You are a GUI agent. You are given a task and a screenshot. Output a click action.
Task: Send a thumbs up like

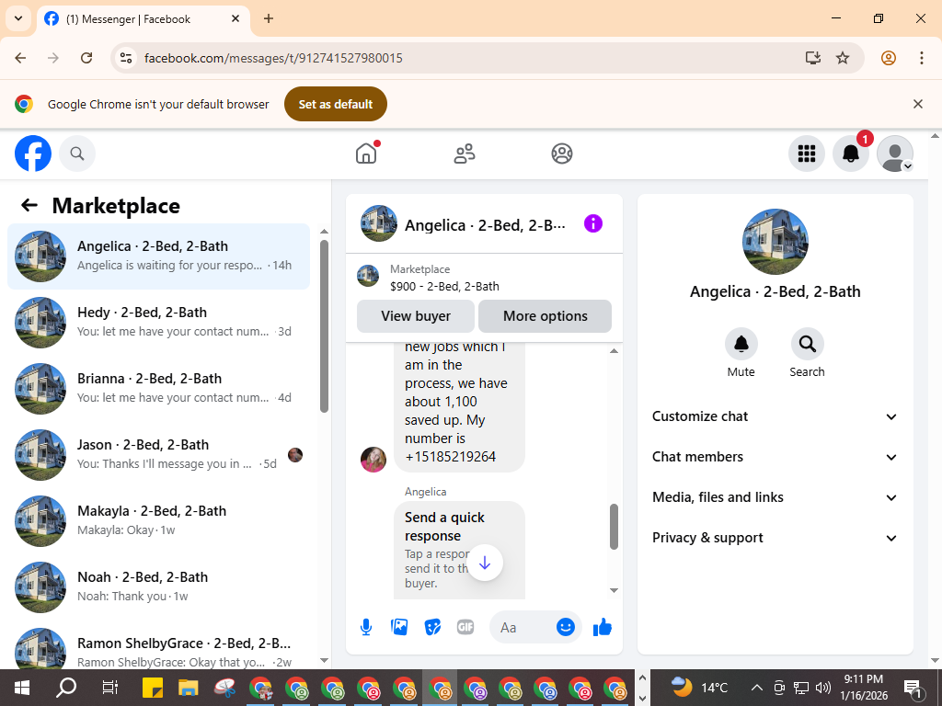[602, 627]
